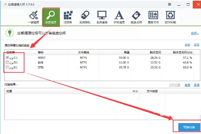Click 全选 above the drive list

point(187,45)
